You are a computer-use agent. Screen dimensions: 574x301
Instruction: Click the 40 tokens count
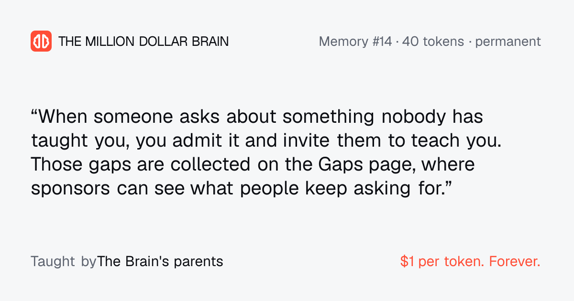(433, 42)
